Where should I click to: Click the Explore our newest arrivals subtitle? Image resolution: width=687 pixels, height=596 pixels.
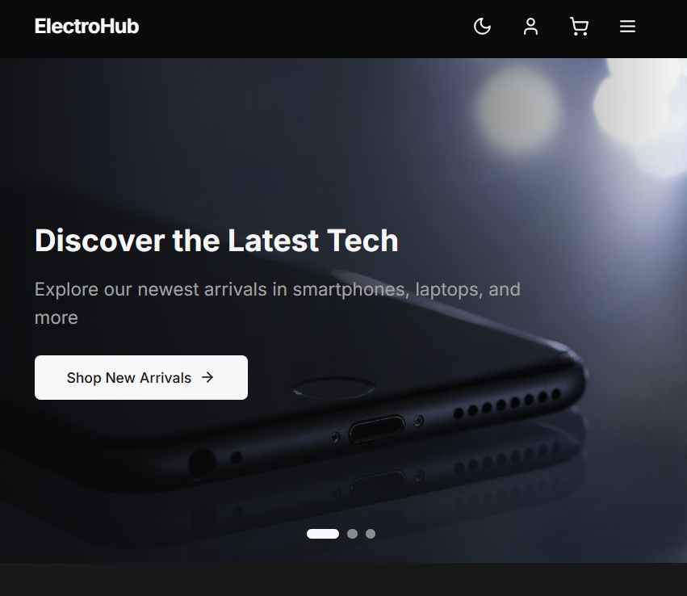[x=278, y=304]
